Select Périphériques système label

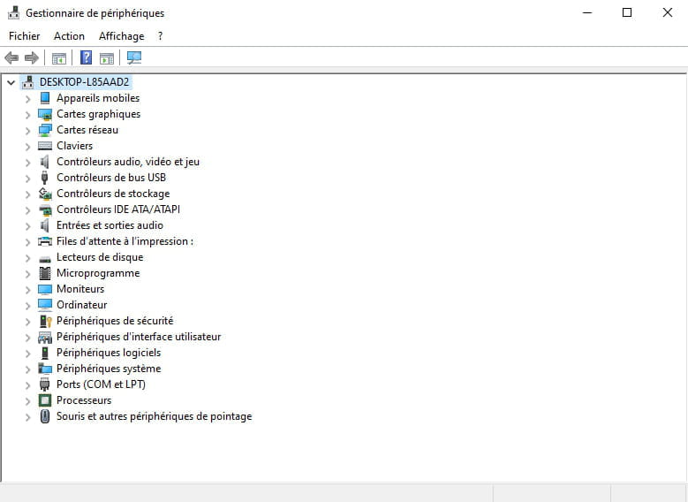point(109,369)
